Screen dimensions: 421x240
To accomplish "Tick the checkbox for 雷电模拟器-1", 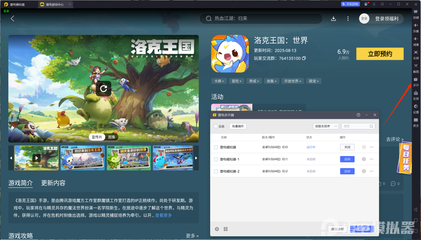I will [216, 159].
